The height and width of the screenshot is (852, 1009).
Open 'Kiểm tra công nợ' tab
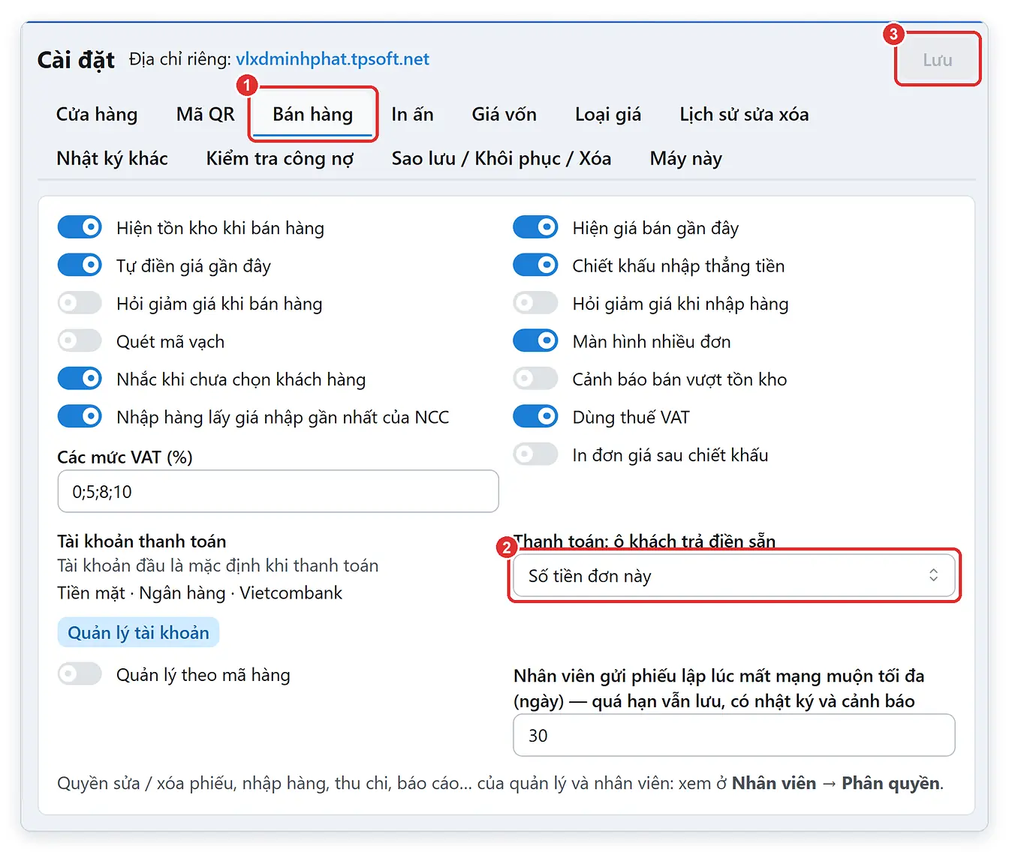tap(279, 158)
